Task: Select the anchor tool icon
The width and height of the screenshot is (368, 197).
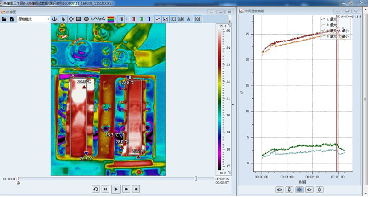Action: click(x=54, y=19)
